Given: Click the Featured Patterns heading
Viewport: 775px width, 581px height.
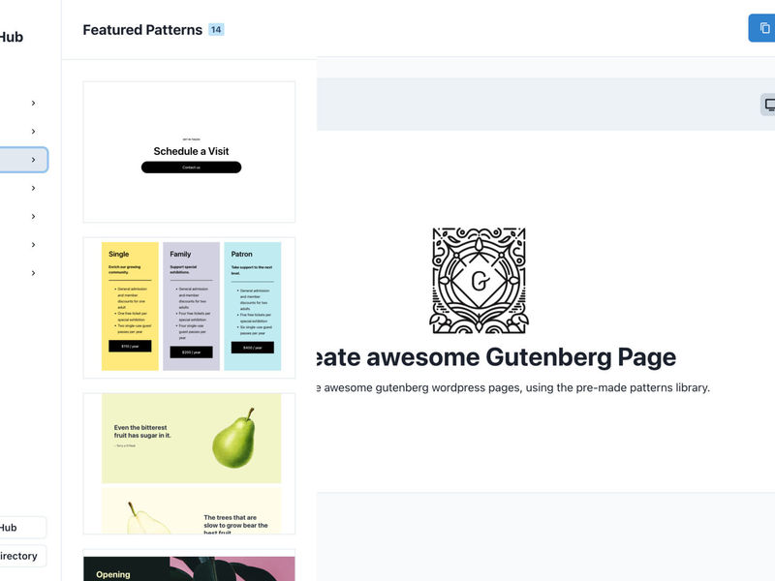Looking at the screenshot, I should pos(142,30).
